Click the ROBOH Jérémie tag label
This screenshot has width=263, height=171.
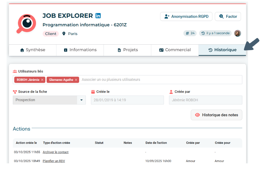point(28,80)
